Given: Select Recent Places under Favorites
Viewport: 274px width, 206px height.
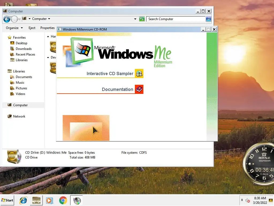Looking at the screenshot, I should [x=25, y=54].
